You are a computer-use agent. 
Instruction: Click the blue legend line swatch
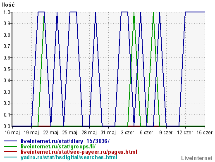[x=10, y=141]
